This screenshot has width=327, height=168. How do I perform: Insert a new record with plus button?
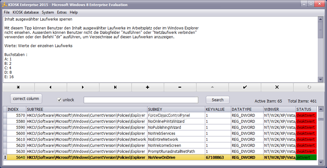[148, 87]
